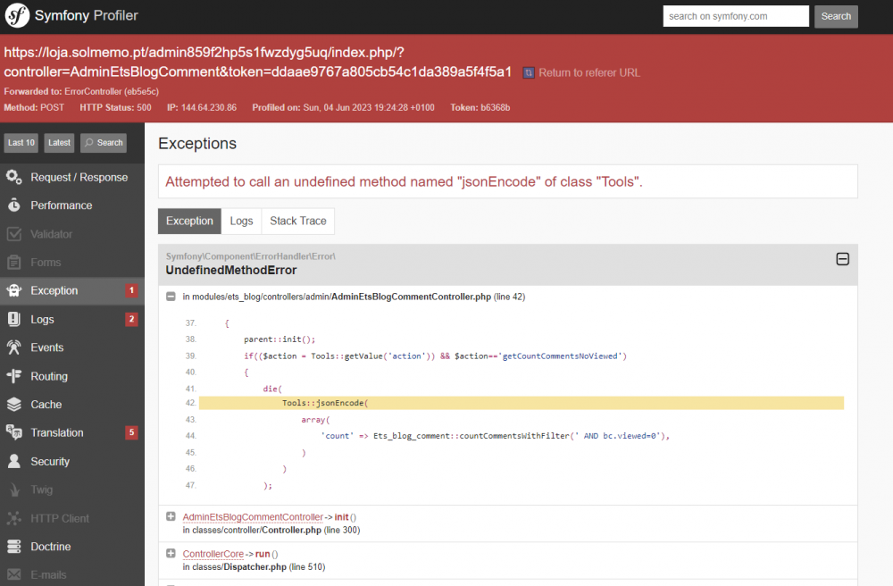The width and height of the screenshot is (893, 586).
Task: Click the Latest profiles button
Action: [59, 143]
